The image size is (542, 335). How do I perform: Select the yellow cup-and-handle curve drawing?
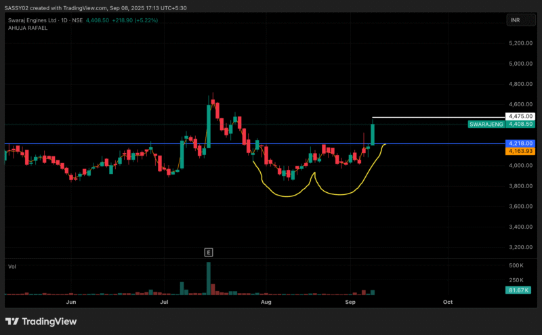pos(285,196)
